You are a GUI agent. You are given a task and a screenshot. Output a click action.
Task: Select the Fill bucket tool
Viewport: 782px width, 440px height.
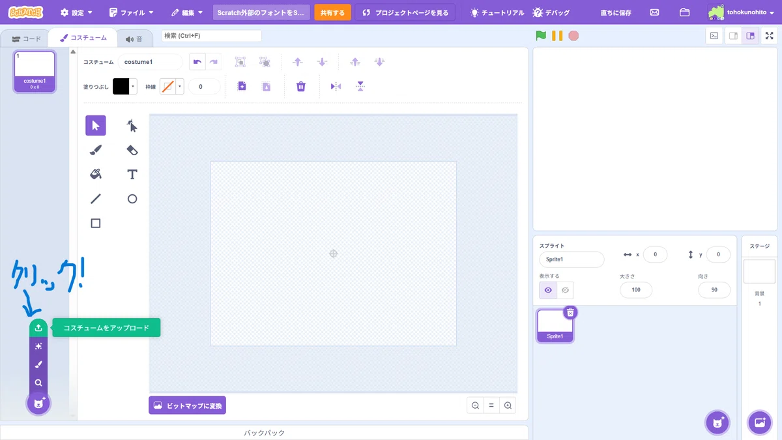96,174
